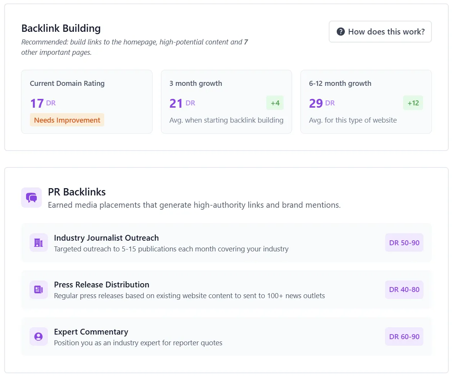The image size is (456, 379).
Task: Click the question mark help icon
Action: 341,32
